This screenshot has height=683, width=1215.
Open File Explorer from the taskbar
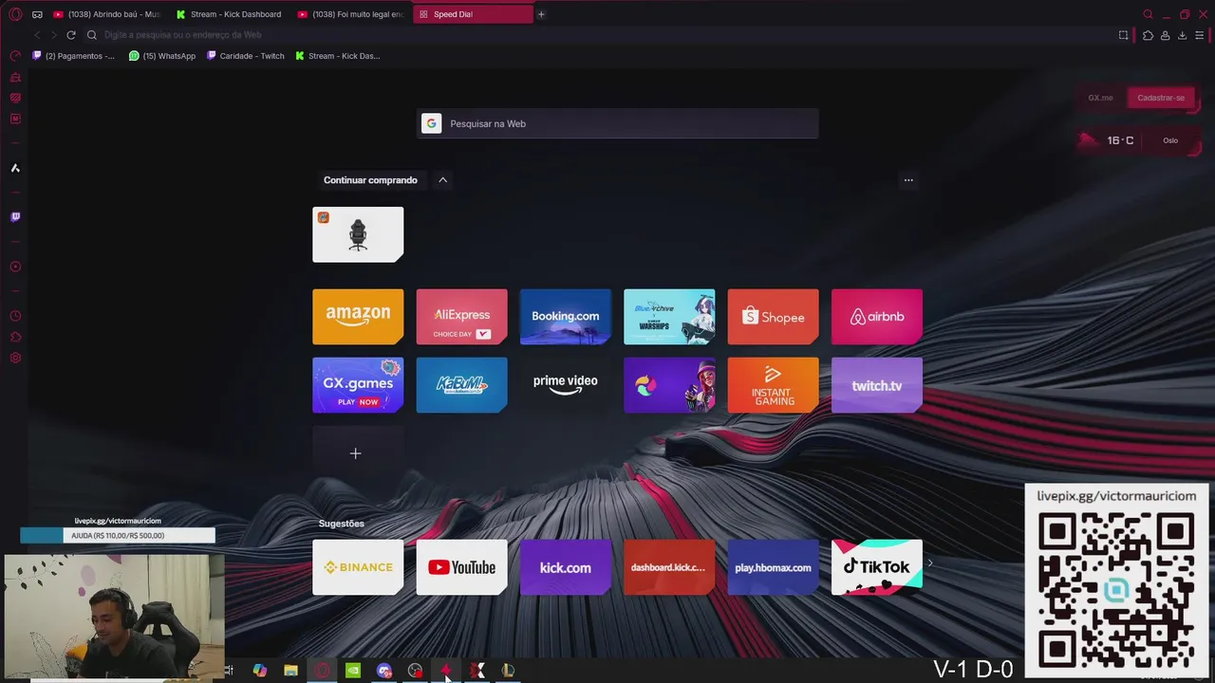click(291, 671)
